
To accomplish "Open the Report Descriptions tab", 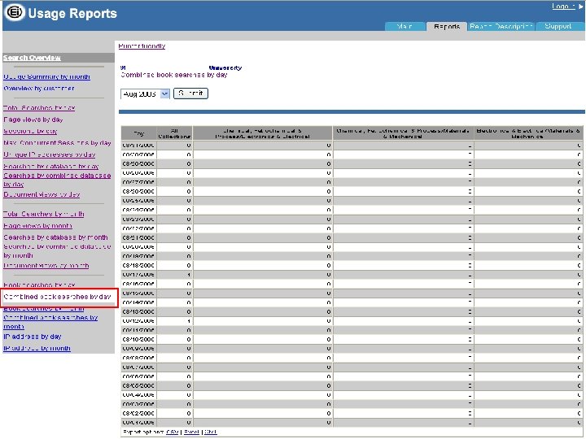I will pos(501,26).
